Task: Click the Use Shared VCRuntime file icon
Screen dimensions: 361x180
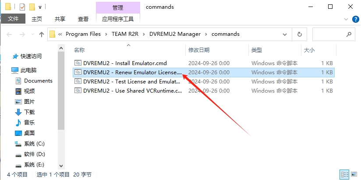Action: (x=78, y=90)
